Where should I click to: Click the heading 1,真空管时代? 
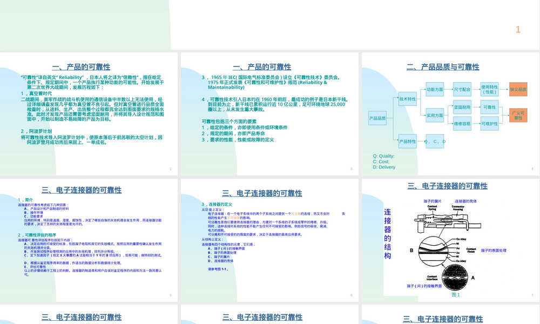(x=36, y=93)
